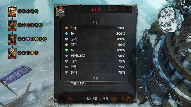Click the air resistance shield icon
Screen dimensions: 191x107
pyautogui.click(x=67, y=39)
